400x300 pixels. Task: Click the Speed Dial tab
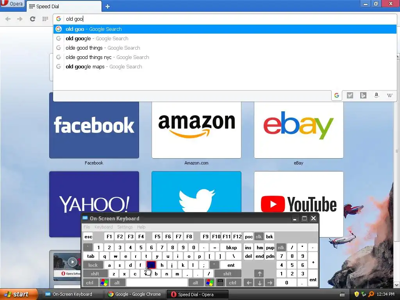64,6
